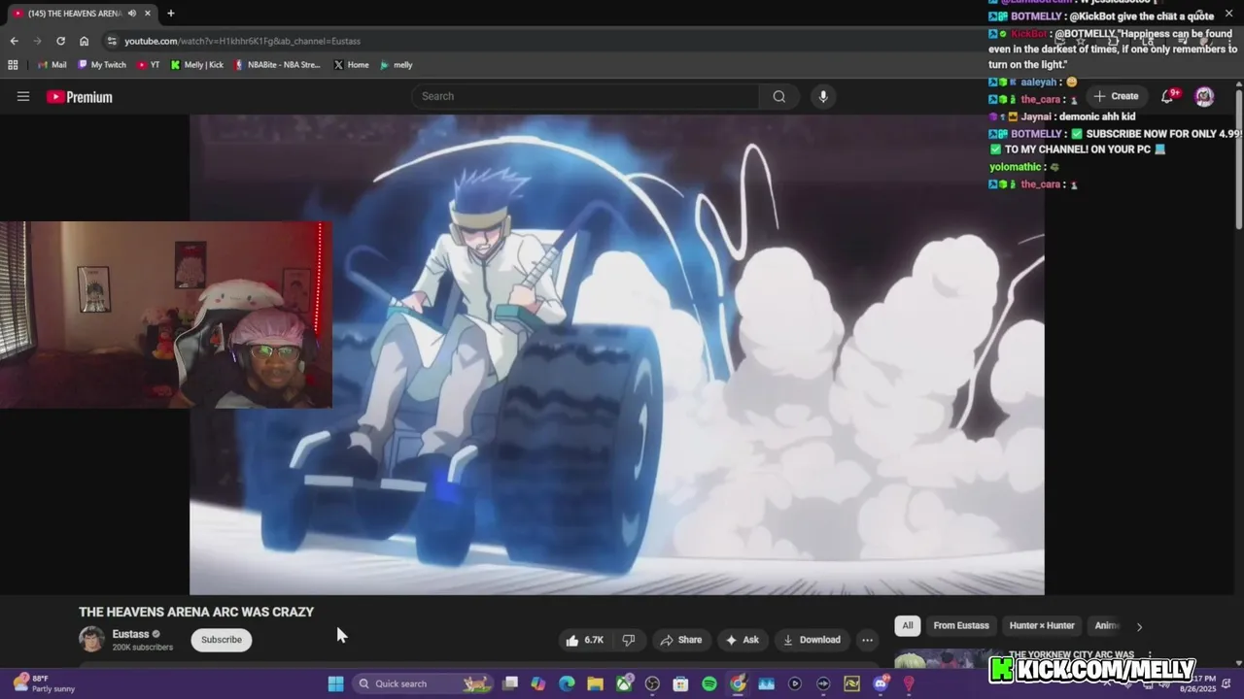Go back with browser back arrow

click(14, 41)
